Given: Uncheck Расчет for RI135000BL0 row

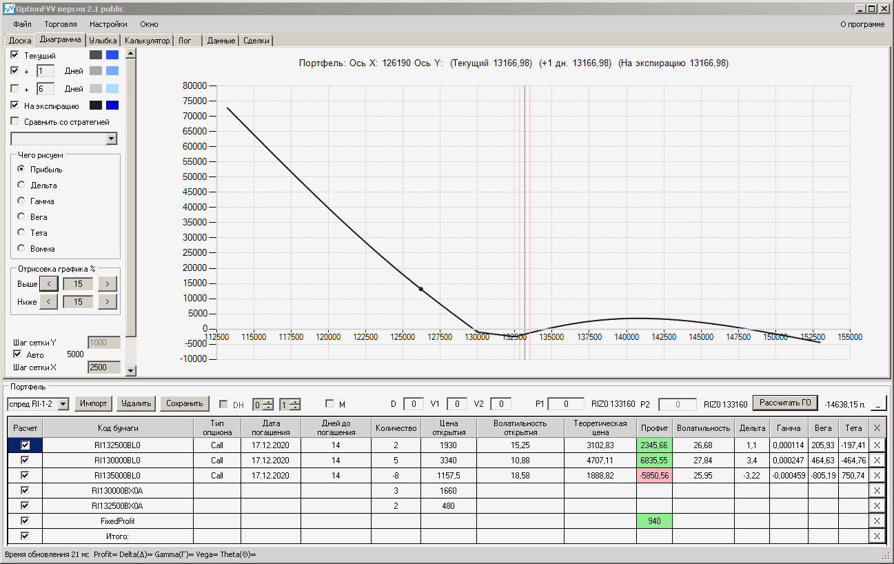Looking at the screenshot, I should pyautogui.click(x=26, y=476).
